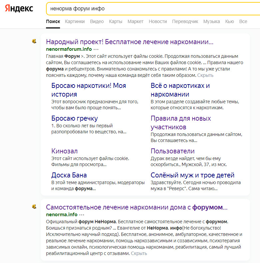Collapse first result snippet via Скрыть
Viewport: 260px width, 263px height.
pos(205,75)
